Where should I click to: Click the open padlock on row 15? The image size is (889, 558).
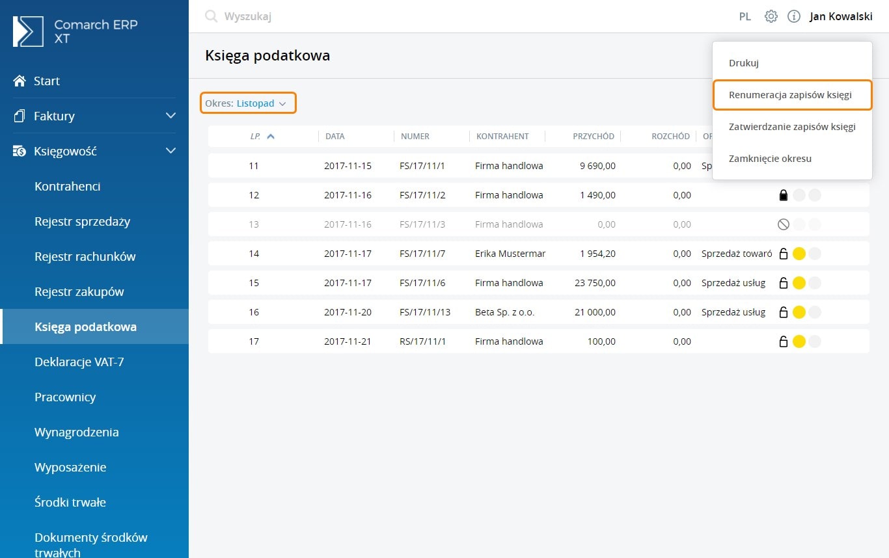[x=784, y=283]
